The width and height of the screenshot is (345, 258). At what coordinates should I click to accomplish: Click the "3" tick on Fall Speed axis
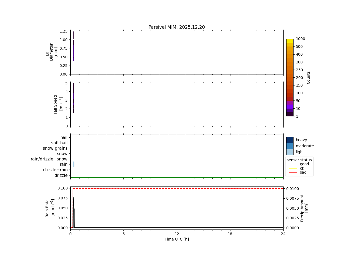point(67,100)
